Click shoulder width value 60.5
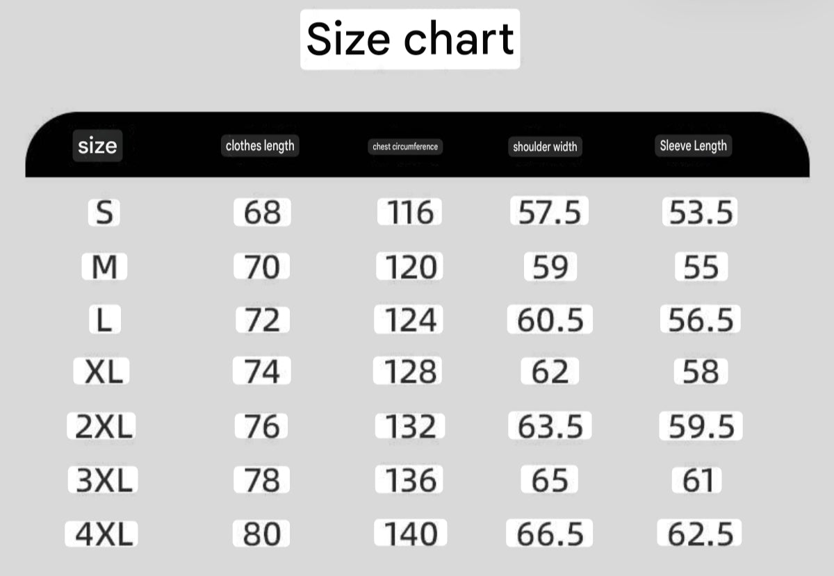The image size is (834, 576). pyautogui.click(x=550, y=320)
